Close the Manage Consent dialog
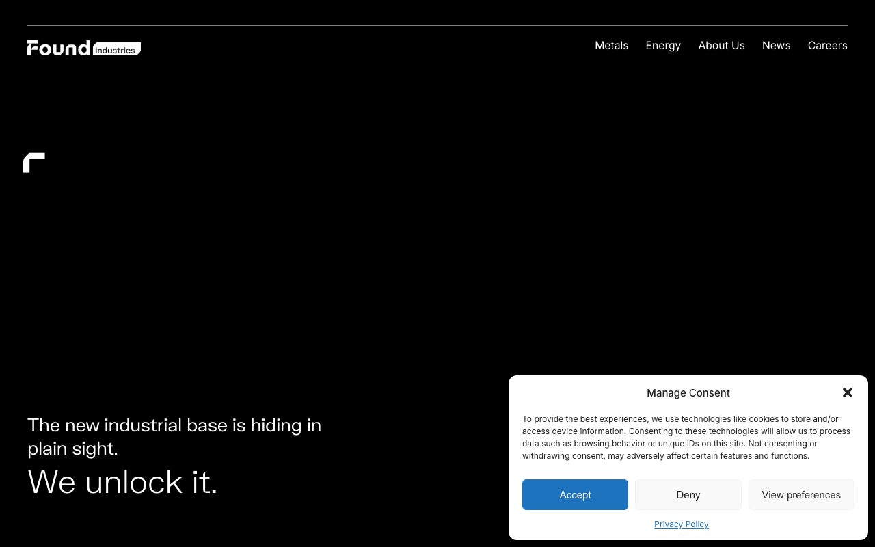 pos(848,392)
